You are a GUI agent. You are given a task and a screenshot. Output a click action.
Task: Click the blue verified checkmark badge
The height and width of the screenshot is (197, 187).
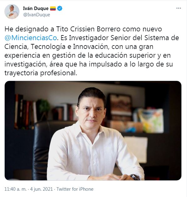click(60, 8)
